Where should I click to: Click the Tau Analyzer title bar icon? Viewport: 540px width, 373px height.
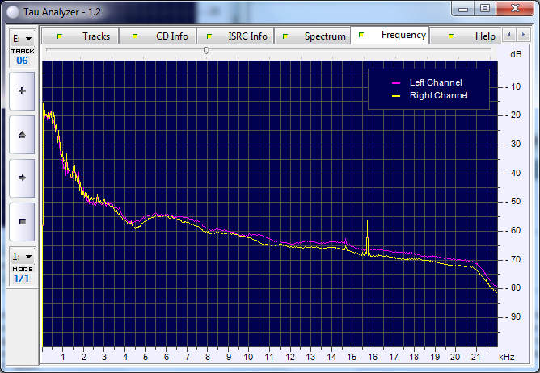pos(13,12)
